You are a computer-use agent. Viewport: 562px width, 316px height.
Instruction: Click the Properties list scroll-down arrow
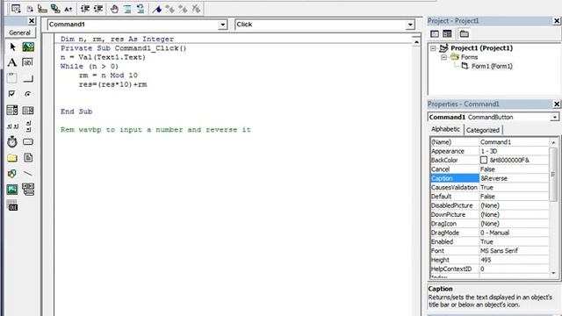(x=553, y=273)
